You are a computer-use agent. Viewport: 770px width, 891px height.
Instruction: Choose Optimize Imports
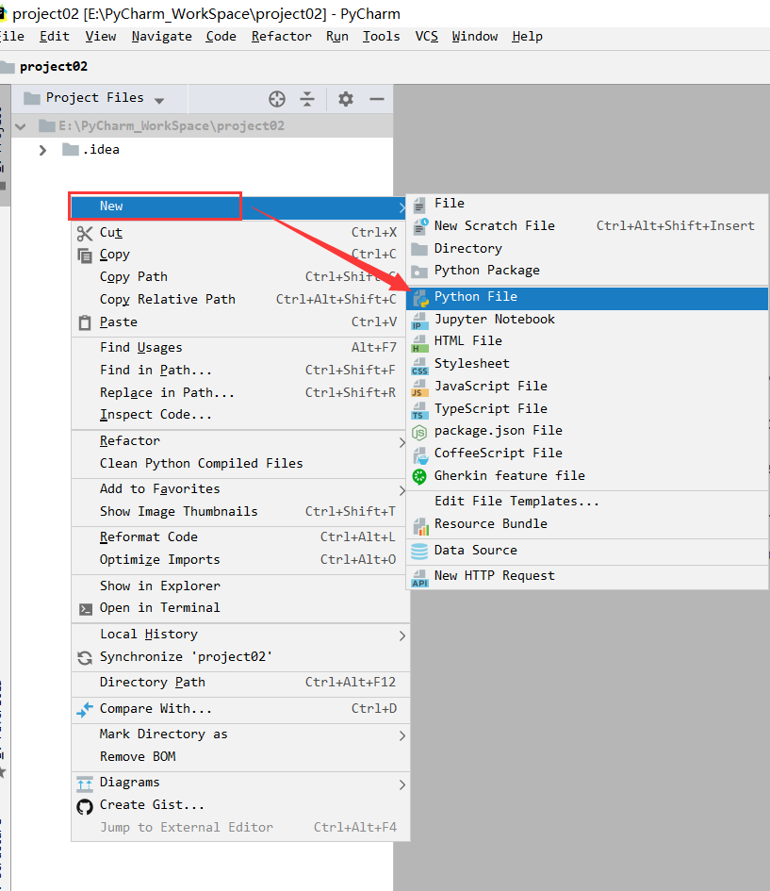coord(240,560)
